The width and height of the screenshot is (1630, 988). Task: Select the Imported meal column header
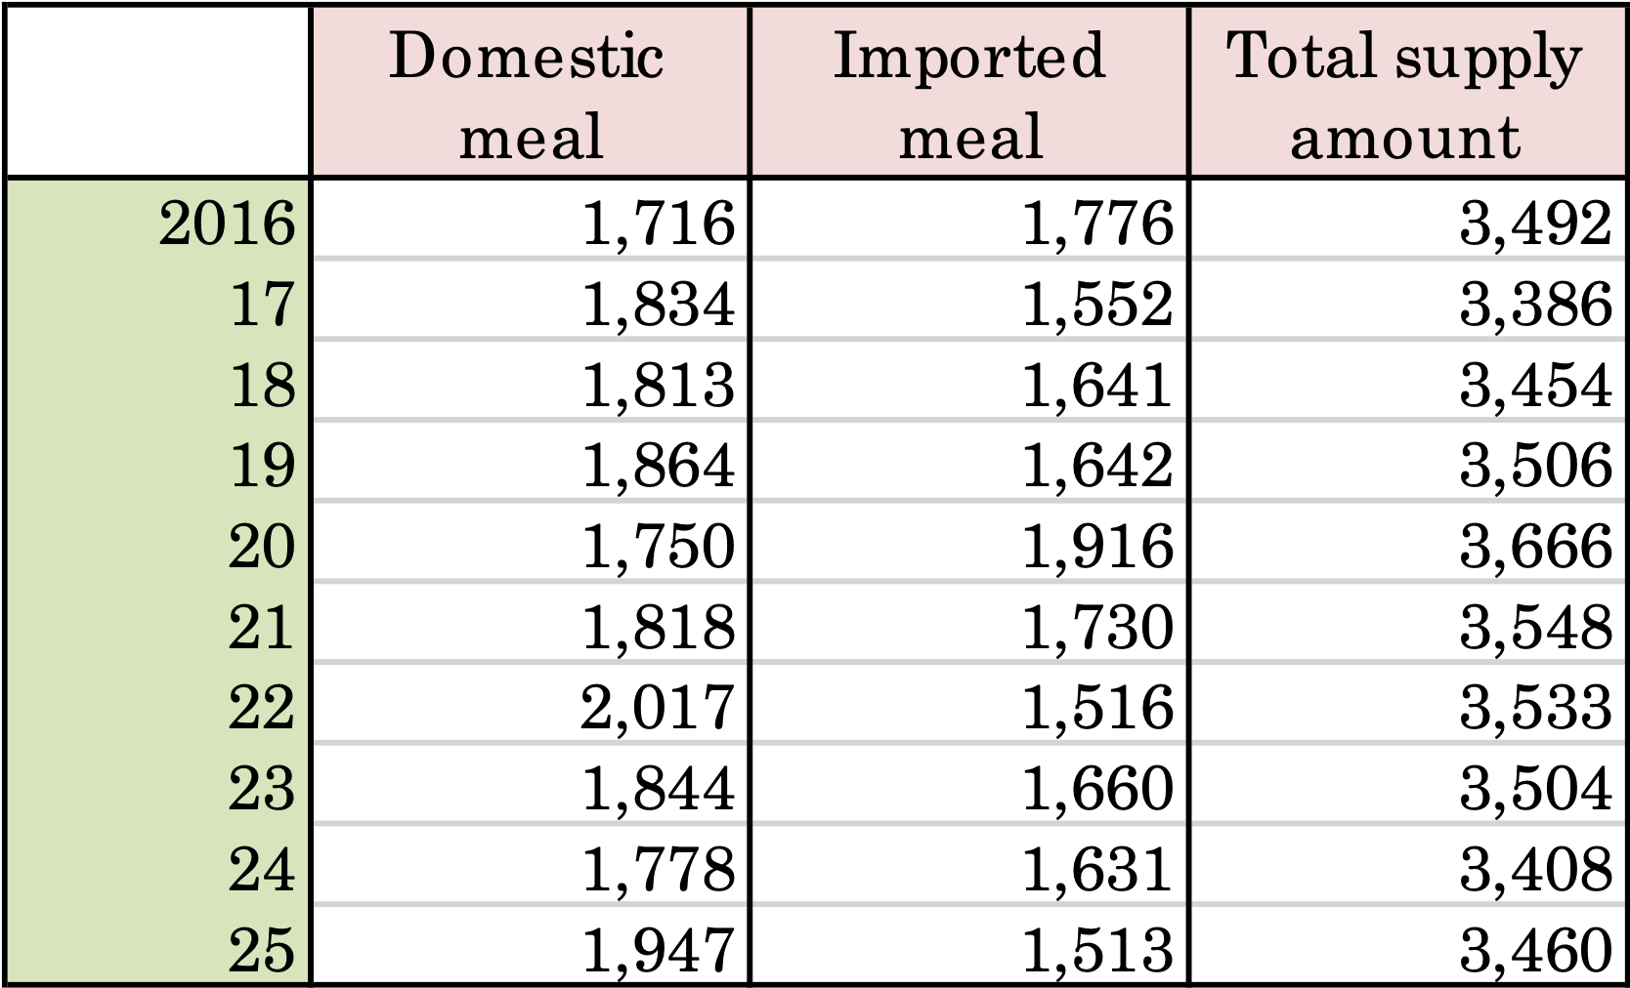pyautogui.click(x=969, y=94)
